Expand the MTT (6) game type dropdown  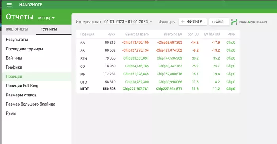46,18
